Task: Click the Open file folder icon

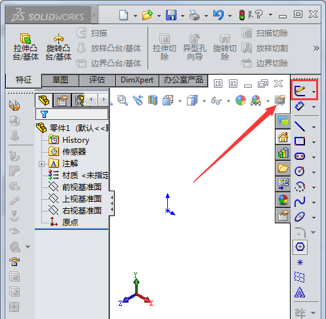Action: (147, 15)
